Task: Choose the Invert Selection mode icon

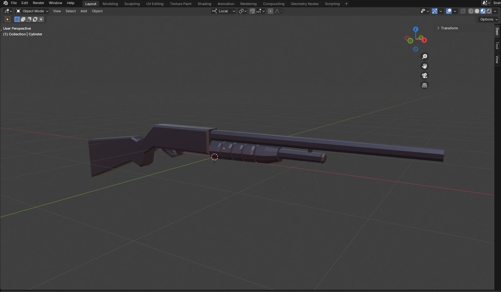Action: 35,19
